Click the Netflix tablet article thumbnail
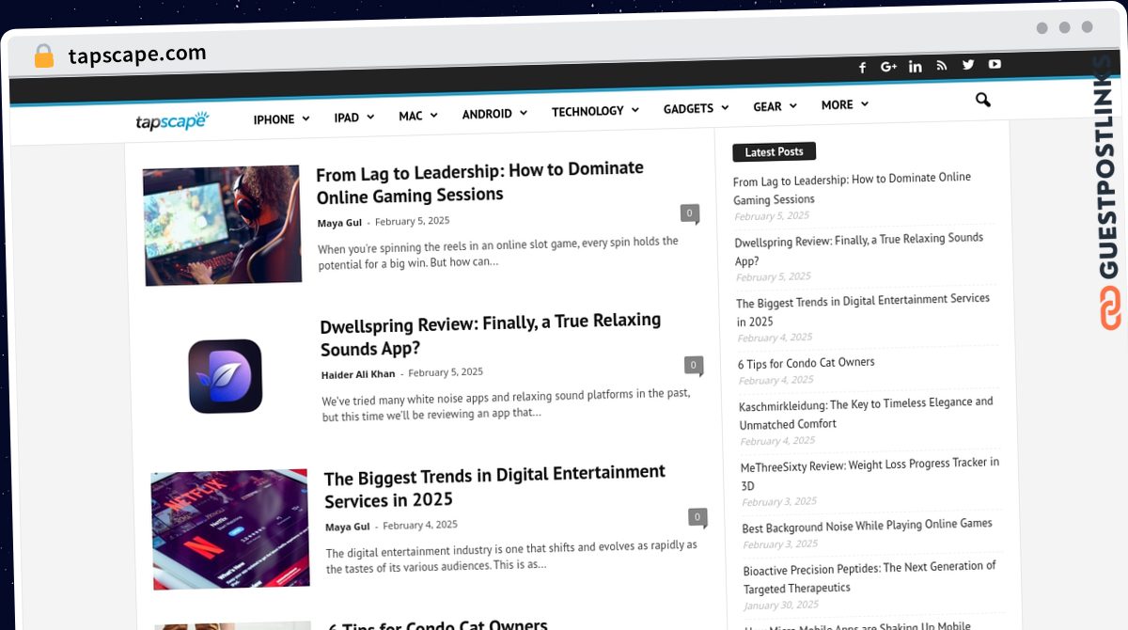 (230, 529)
